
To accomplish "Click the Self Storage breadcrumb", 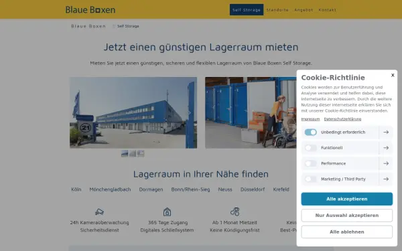I will (x=128, y=26).
